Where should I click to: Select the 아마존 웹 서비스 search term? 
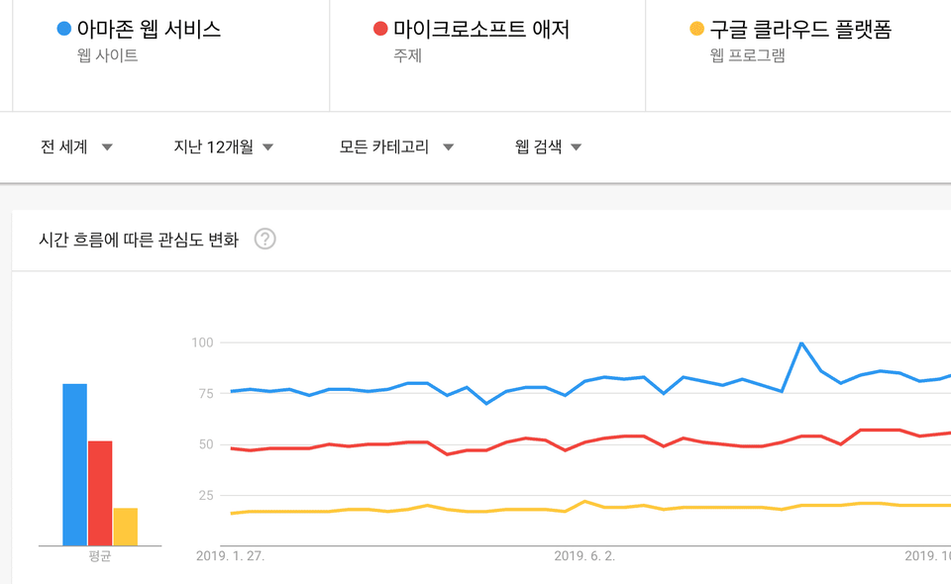click(x=149, y=29)
